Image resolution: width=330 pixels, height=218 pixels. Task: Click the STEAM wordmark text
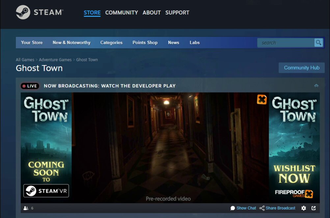point(48,13)
